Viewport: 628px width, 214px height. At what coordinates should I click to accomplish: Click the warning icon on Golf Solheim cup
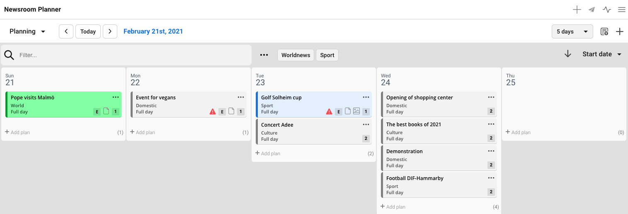coord(329,111)
